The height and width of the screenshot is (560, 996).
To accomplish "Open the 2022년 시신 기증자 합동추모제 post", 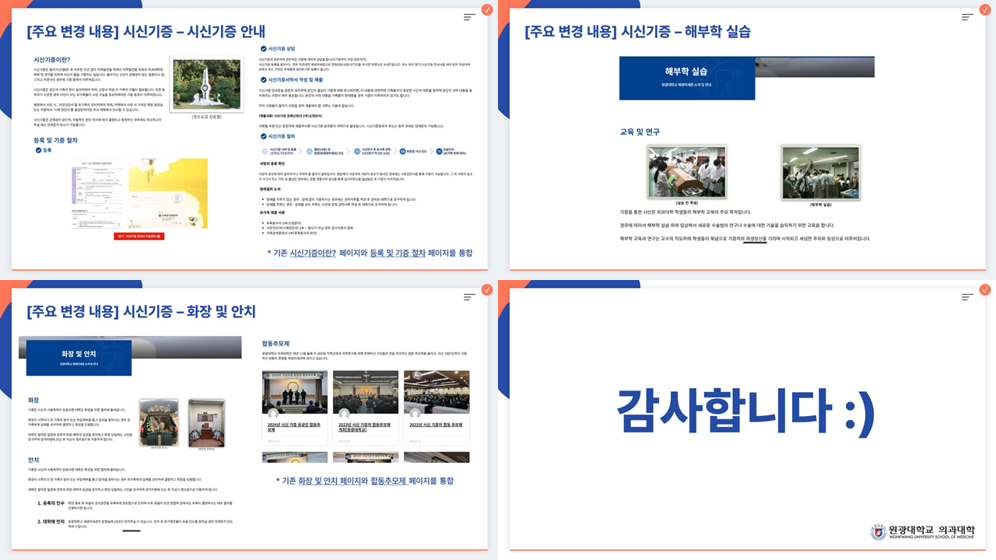I will [x=437, y=425].
